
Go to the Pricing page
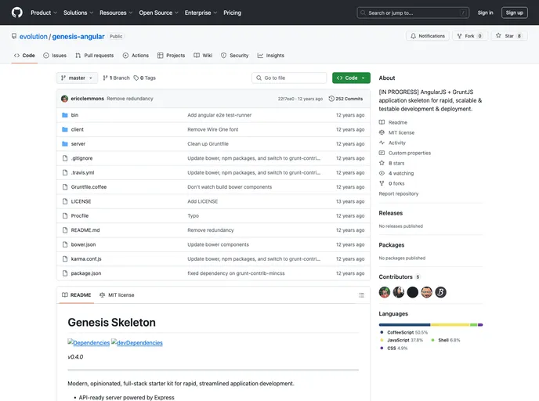point(232,13)
